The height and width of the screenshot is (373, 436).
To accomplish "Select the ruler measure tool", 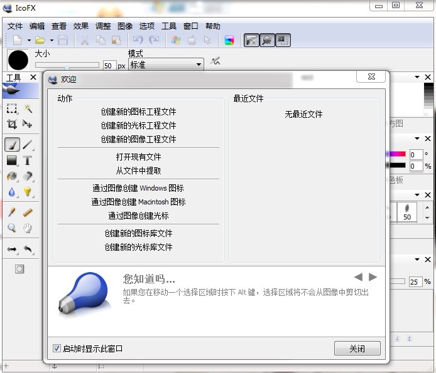I will (x=28, y=213).
